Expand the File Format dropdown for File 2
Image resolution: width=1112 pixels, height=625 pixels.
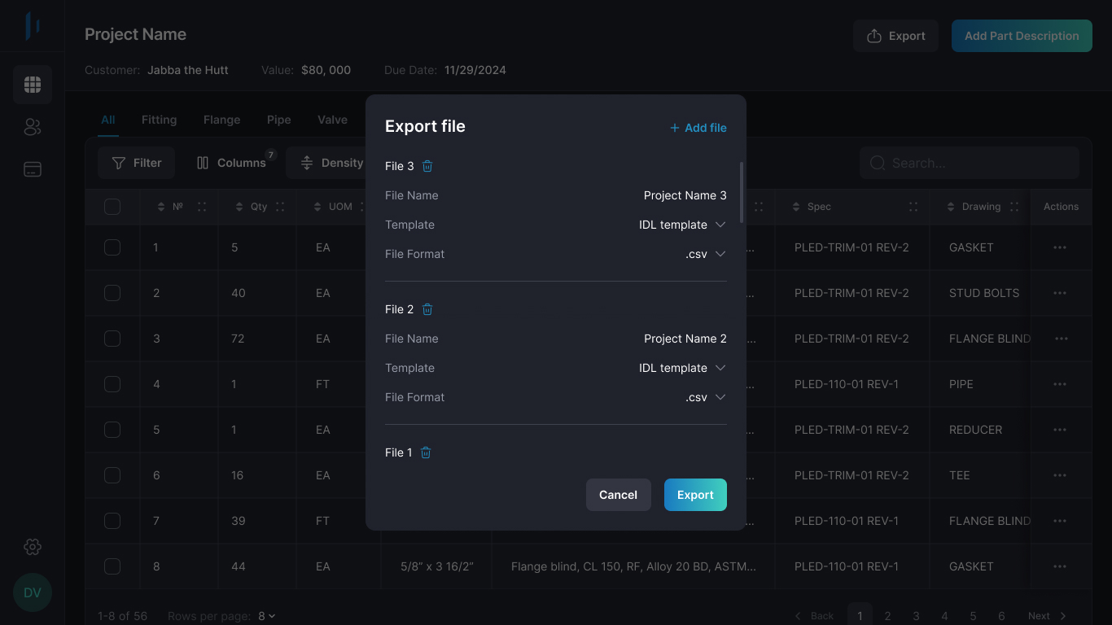(x=720, y=397)
